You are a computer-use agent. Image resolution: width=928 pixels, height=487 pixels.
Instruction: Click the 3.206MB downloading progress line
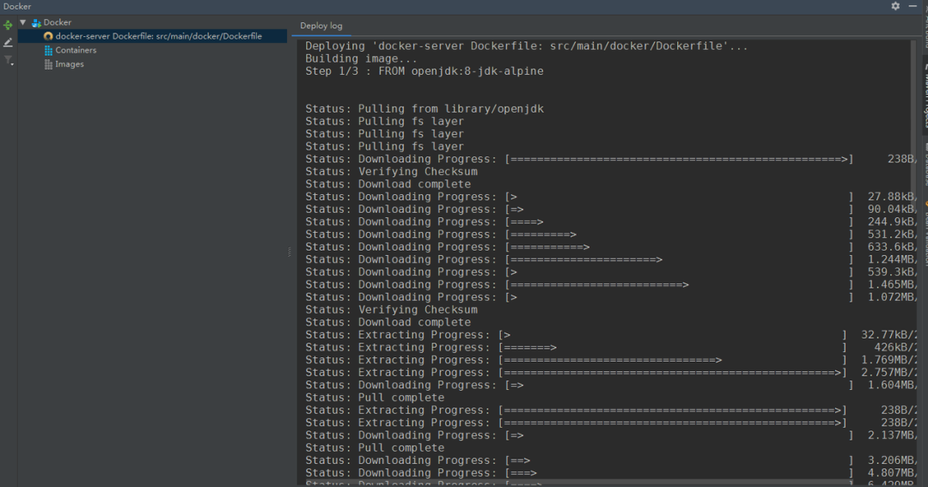click(611, 460)
